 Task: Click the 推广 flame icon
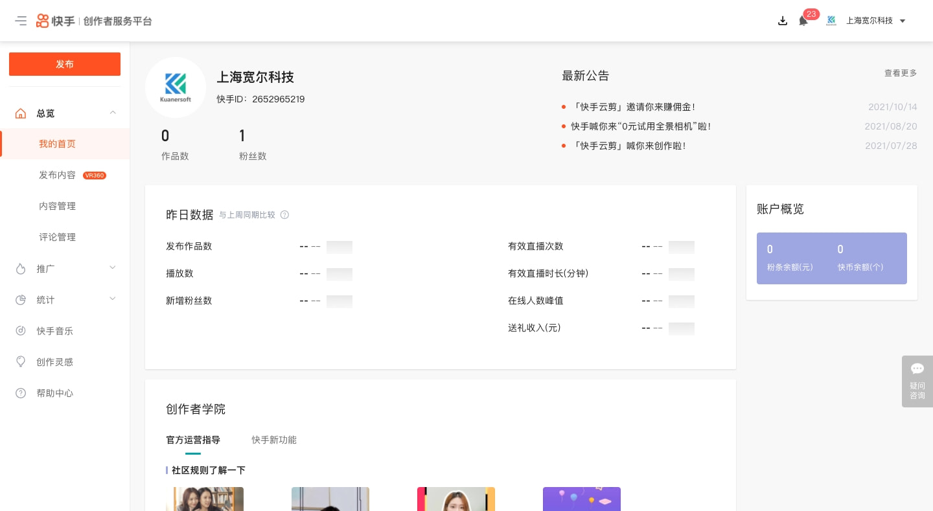pos(21,269)
